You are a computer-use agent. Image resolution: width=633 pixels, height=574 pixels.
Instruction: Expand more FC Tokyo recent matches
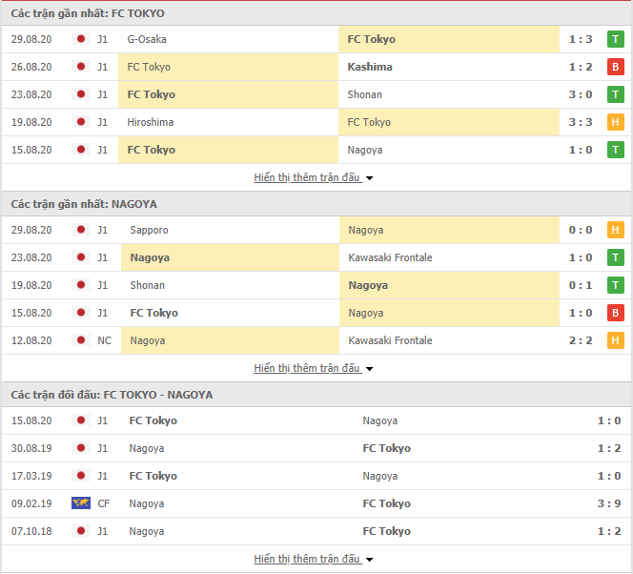pyautogui.click(x=314, y=177)
